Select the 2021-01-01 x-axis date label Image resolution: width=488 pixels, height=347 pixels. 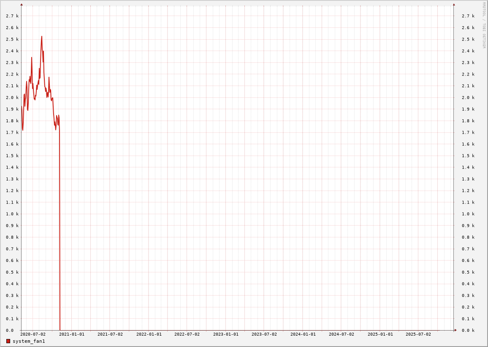point(72,334)
